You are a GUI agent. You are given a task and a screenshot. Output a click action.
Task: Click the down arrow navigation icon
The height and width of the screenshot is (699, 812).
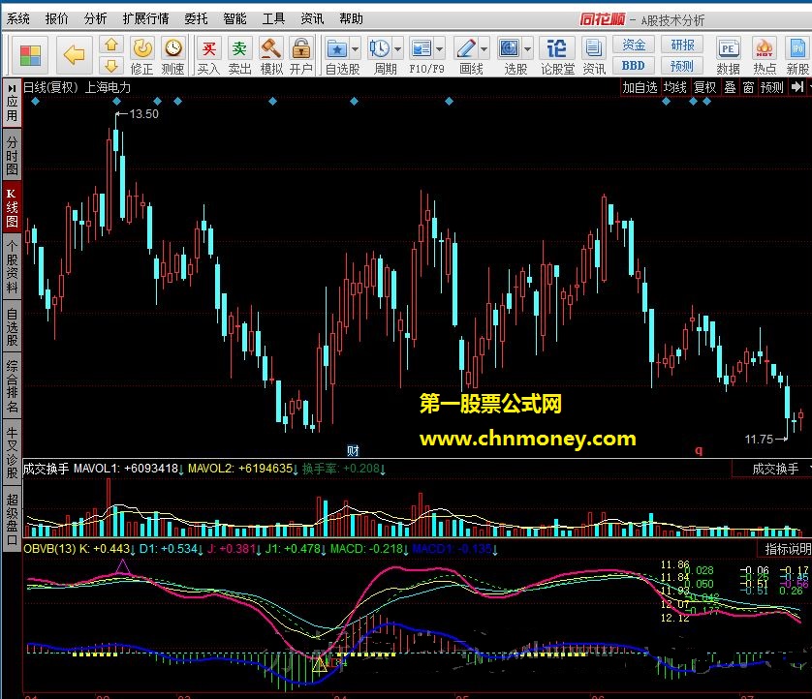[x=110, y=66]
